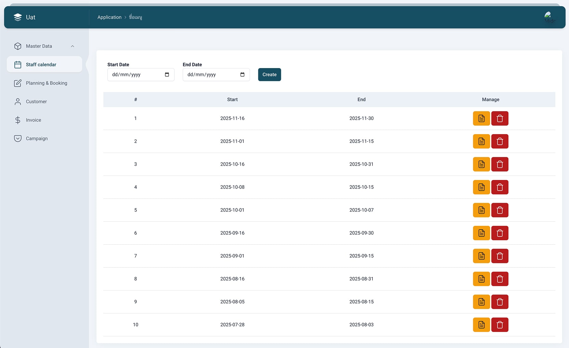Collapse the Master Data menu chevron

click(x=73, y=46)
